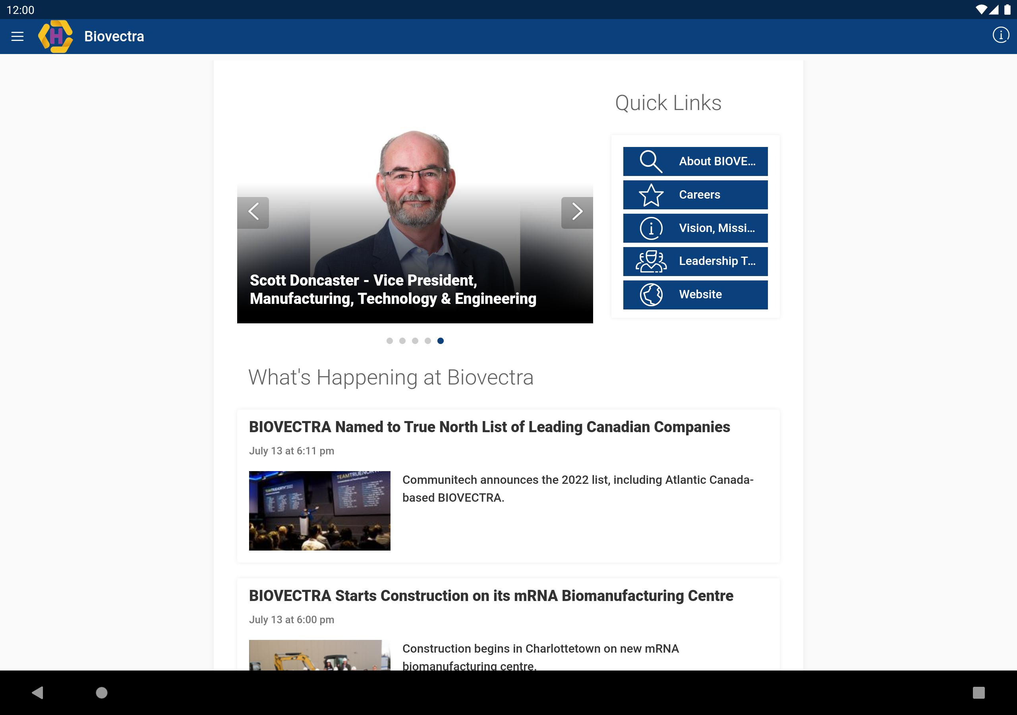Tap the Android recent apps button
This screenshot has width=1017, height=715.
coord(978,692)
